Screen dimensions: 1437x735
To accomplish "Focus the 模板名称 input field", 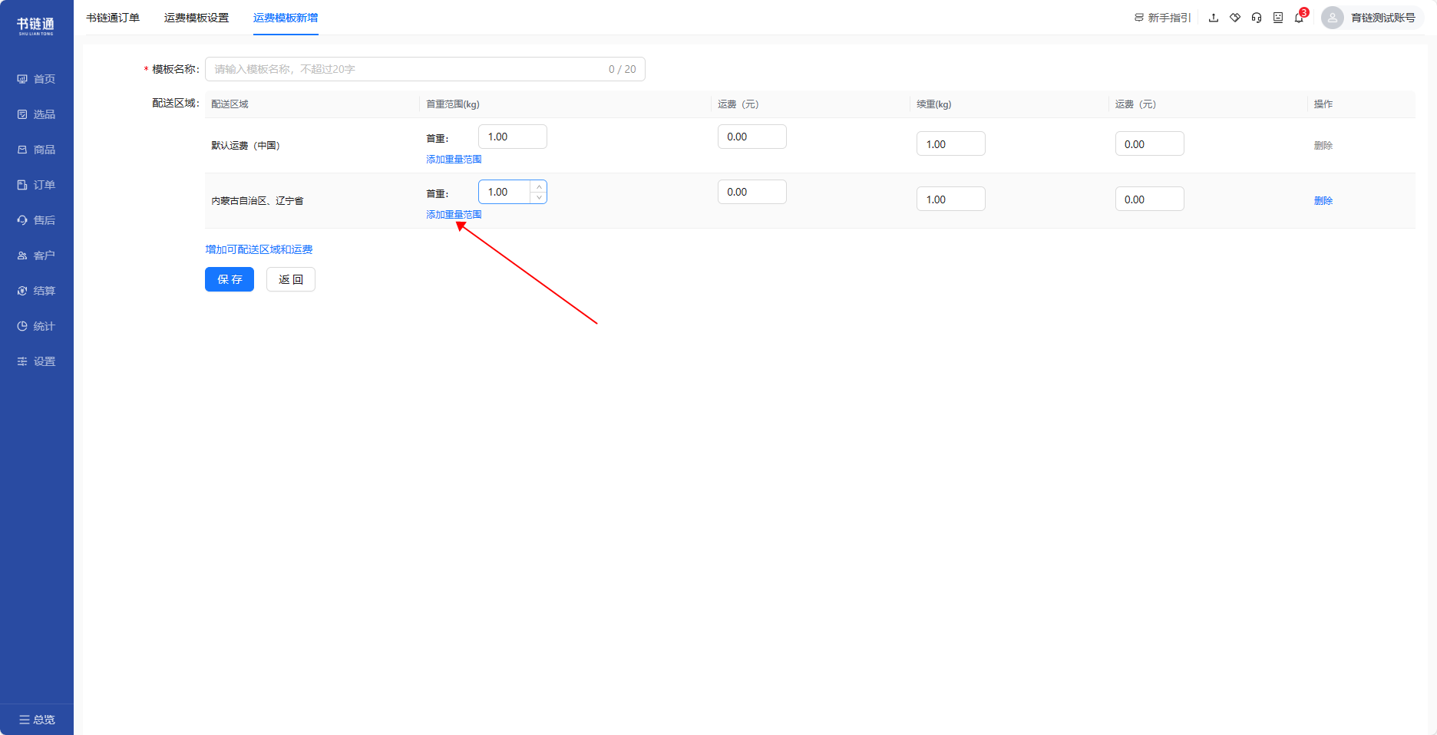I will [425, 69].
